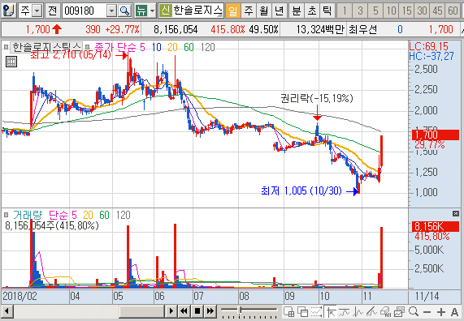The image size is (464, 321).
Task: Fast-forward the chart replay
Action: (x=210, y=311)
